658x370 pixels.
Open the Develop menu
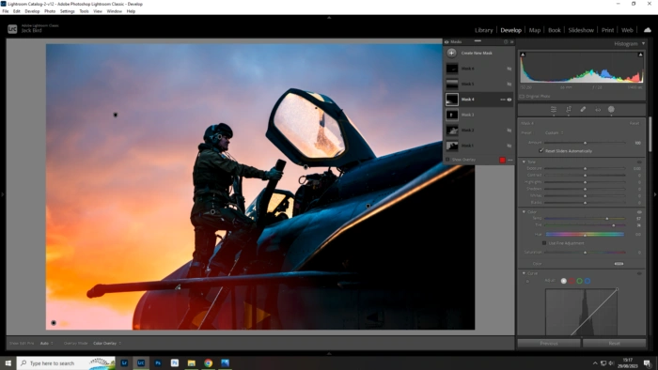32,11
